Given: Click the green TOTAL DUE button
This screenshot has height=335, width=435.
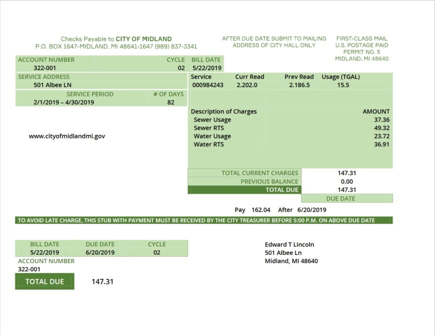Looking at the screenshot, I should [44, 281].
